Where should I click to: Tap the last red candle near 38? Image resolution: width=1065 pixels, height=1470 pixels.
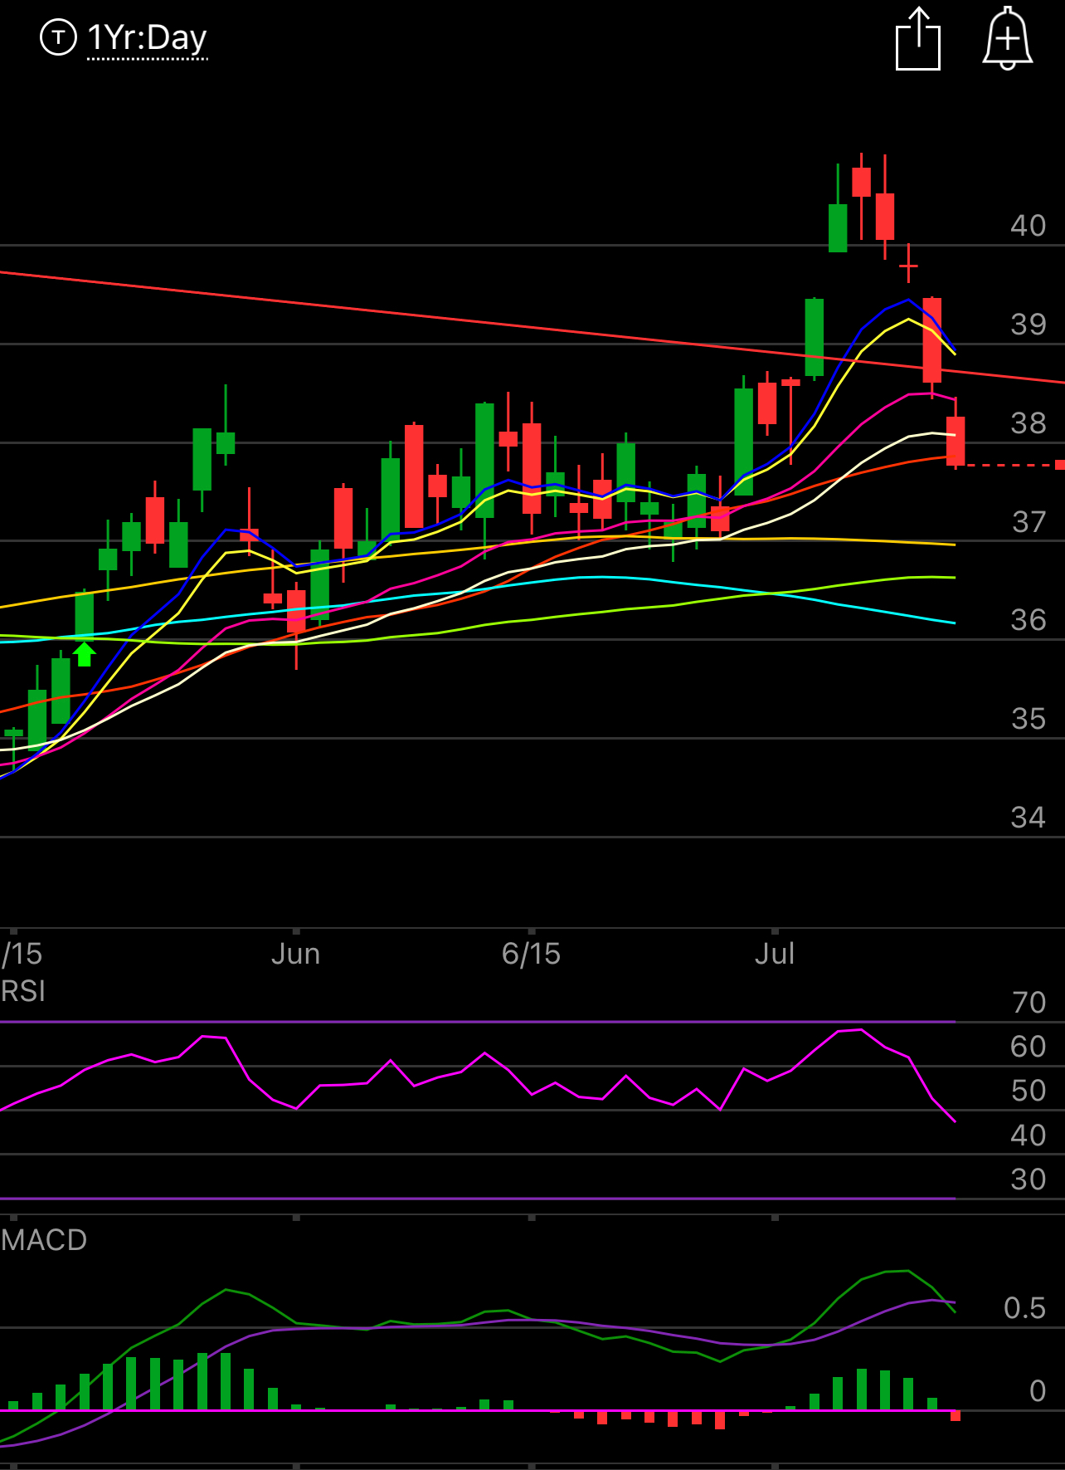[956, 441]
